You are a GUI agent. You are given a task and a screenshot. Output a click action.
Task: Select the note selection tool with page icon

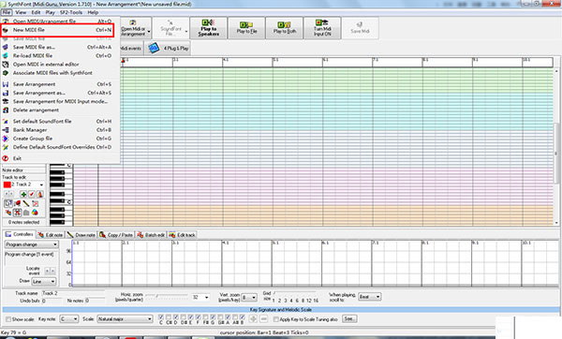pyautogui.click(x=8, y=203)
